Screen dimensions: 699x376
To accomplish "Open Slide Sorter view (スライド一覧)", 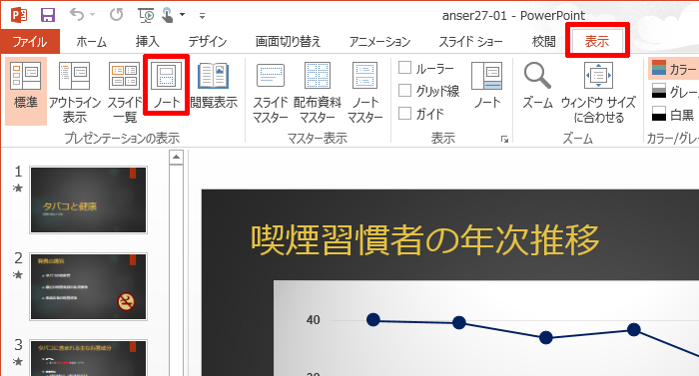I will (125, 92).
